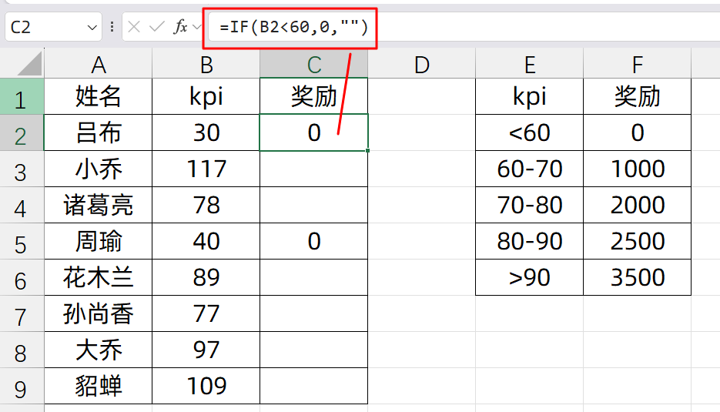Viewport: 720px width, 412px height.
Task: Click cell F6 with value 3500
Action: point(638,277)
